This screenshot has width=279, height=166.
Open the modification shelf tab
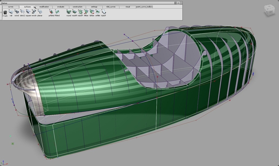coord(44,7)
